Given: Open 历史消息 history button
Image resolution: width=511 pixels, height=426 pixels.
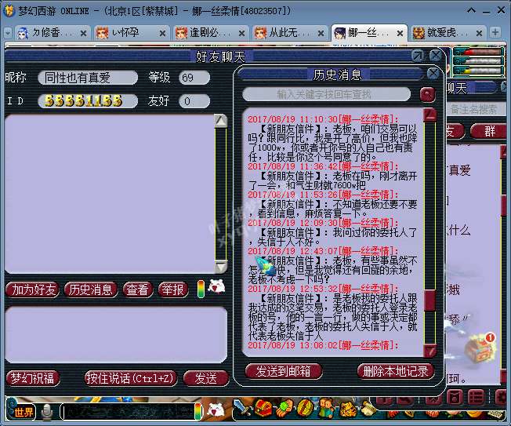Looking at the screenshot, I should pyautogui.click(x=91, y=289).
